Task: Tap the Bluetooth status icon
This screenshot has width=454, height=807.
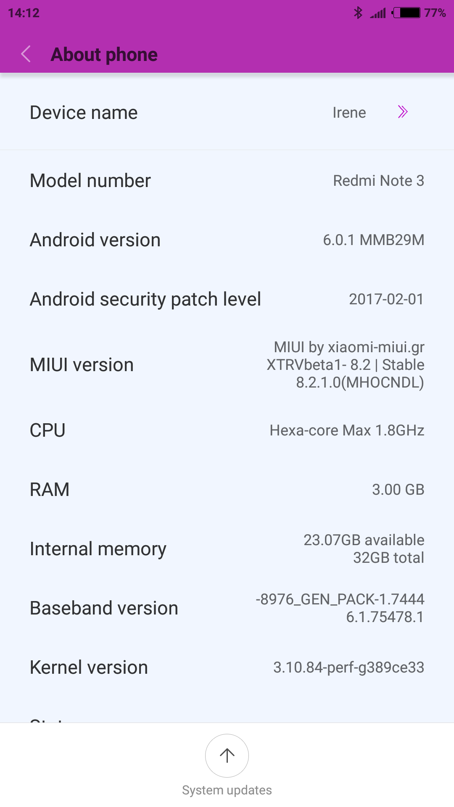Action: tap(358, 13)
